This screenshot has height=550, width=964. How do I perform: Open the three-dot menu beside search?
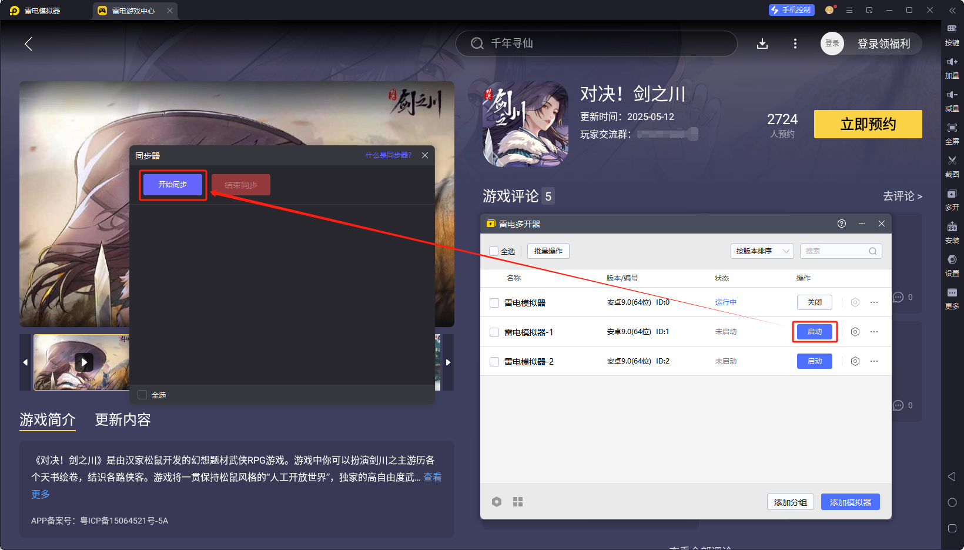(x=795, y=44)
